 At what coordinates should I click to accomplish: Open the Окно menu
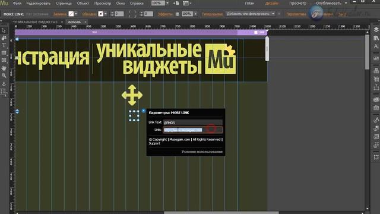pyautogui.click(x=121, y=4)
